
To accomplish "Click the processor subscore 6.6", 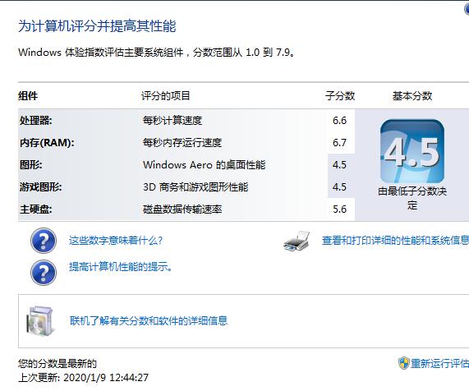I will pyautogui.click(x=339, y=121).
